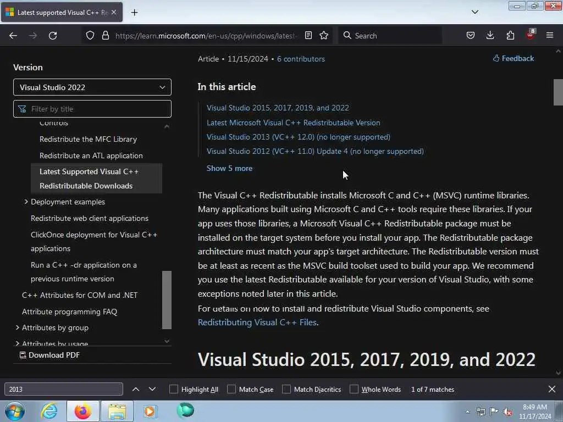The height and width of the screenshot is (422, 563).
Task: Enable Highlight All checkbox
Action: pos(174,389)
